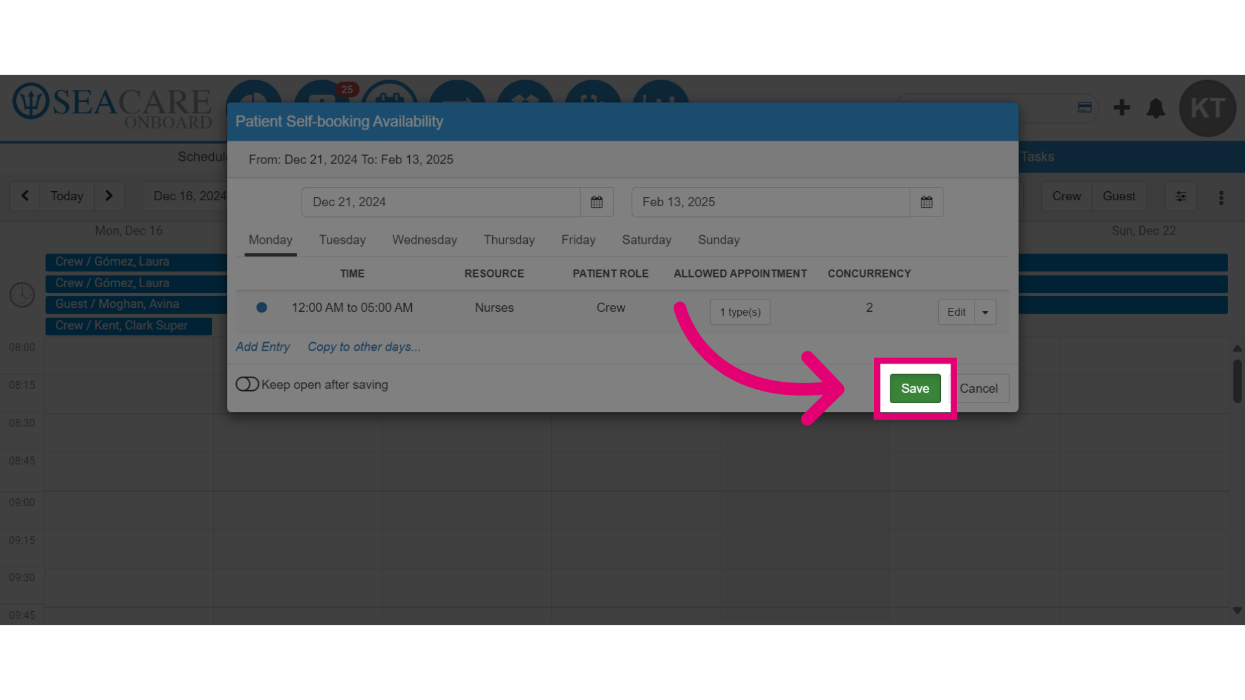Open the filter sliders settings icon

pos(1181,196)
